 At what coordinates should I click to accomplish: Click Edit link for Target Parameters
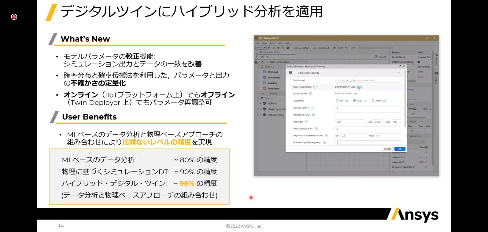pyautogui.click(x=359, y=87)
